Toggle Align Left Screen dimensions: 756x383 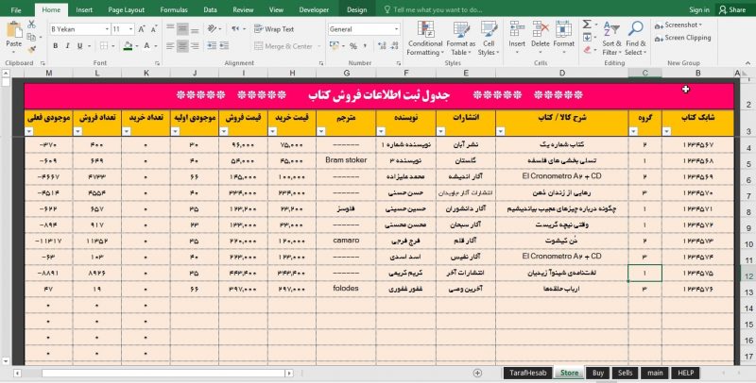point(170,46)
